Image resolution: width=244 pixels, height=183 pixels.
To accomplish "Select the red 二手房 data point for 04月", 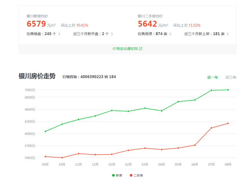I will click(162, 150).
